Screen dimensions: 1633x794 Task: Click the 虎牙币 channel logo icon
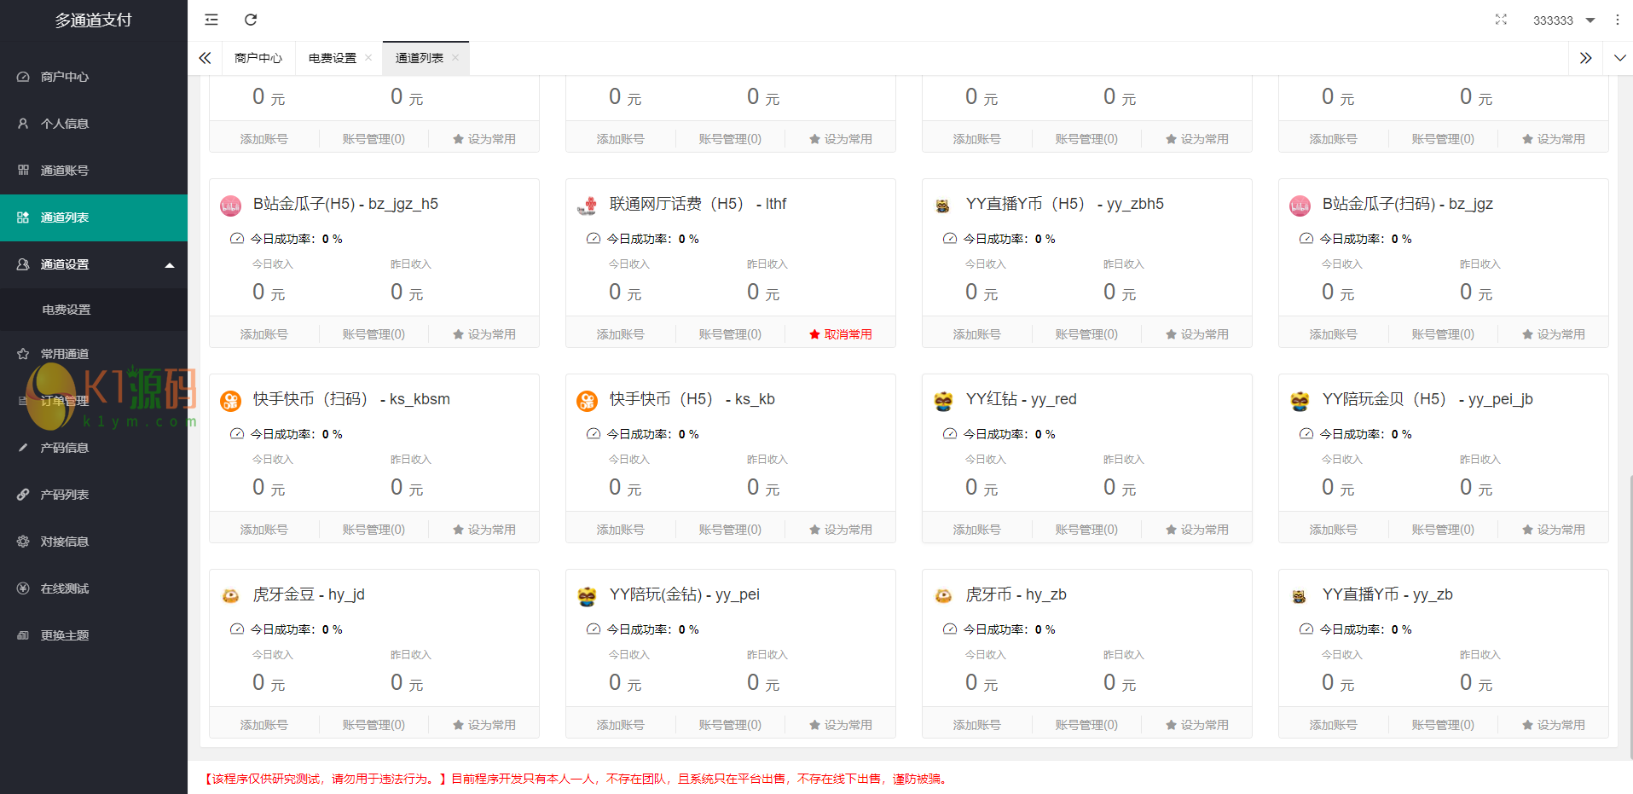tap(943, 596)
